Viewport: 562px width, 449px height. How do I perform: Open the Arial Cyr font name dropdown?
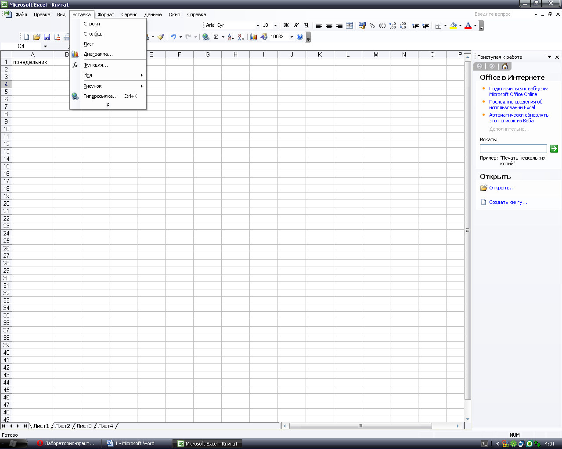click(x=258, y=25)
